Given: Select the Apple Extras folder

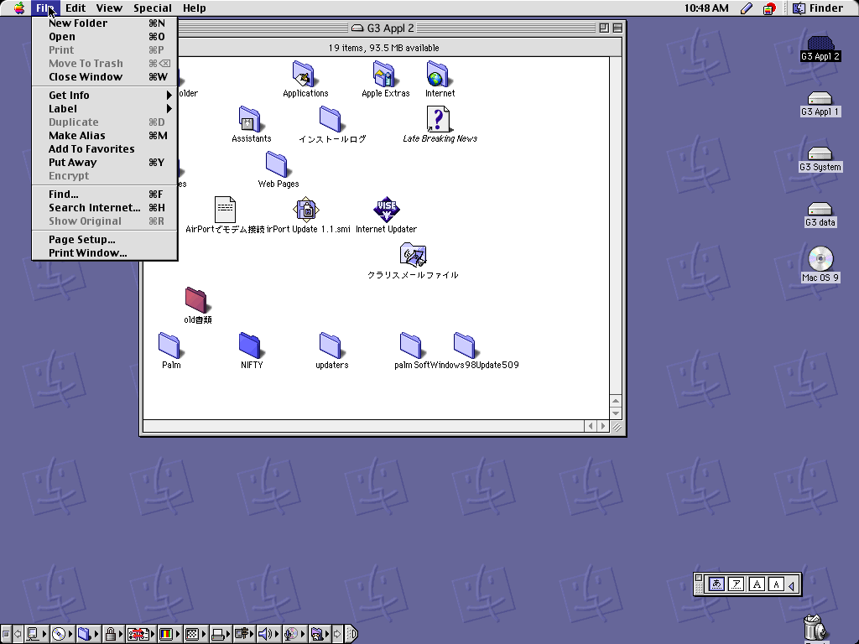Looking at the screenshot, I should point(383,74).
